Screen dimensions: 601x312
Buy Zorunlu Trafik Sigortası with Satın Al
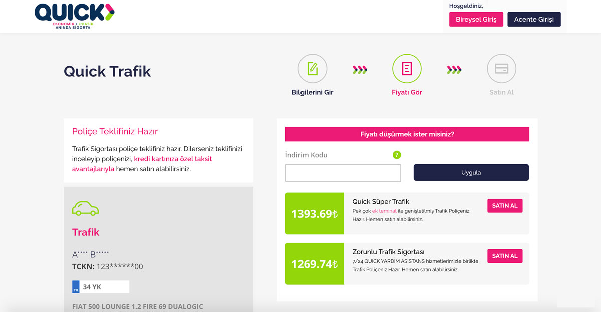(505, 256)
